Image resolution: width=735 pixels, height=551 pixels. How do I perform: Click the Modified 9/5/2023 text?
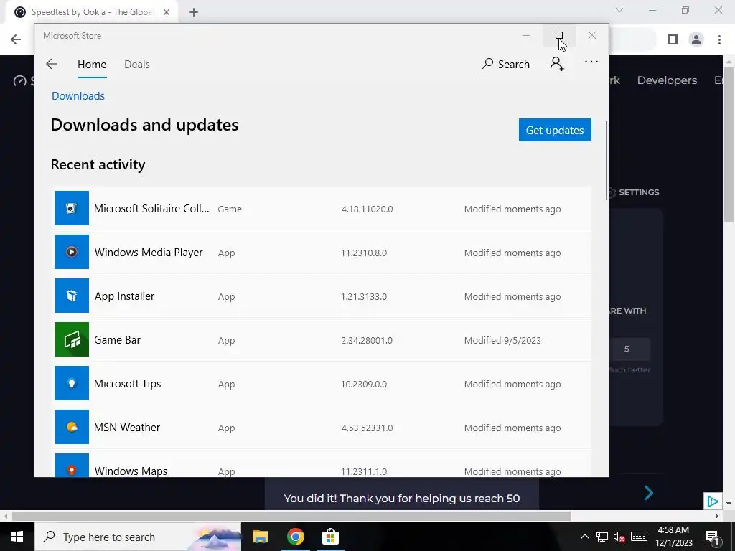pos(502,340)
